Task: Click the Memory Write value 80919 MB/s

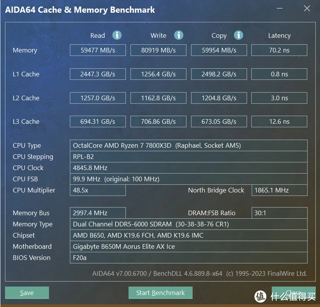Action: coord(158,50)
